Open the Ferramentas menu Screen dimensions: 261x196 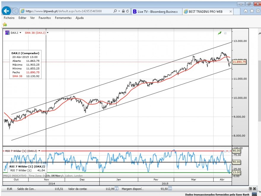click(x=63, y=18)
